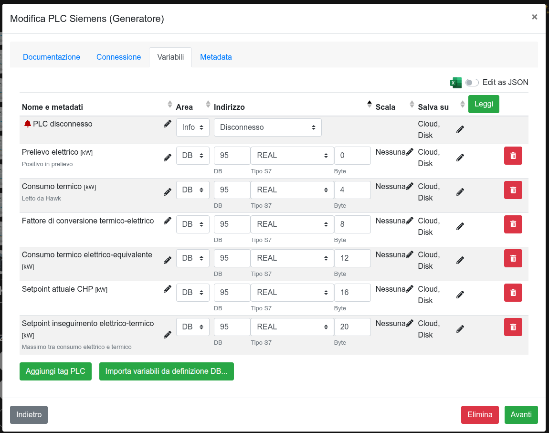
Task: Delete the Consumo termico variable row
Action: click(x=513, y=190)
